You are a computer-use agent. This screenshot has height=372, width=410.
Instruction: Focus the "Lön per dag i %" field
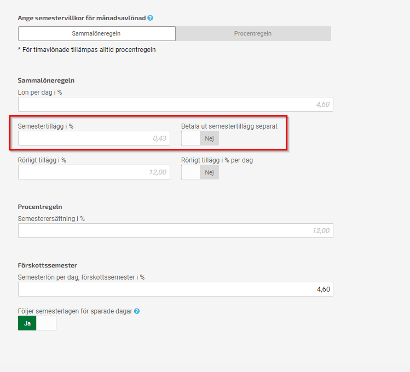175,104
